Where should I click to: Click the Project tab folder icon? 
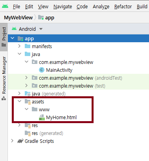click(x=4, y=45)
